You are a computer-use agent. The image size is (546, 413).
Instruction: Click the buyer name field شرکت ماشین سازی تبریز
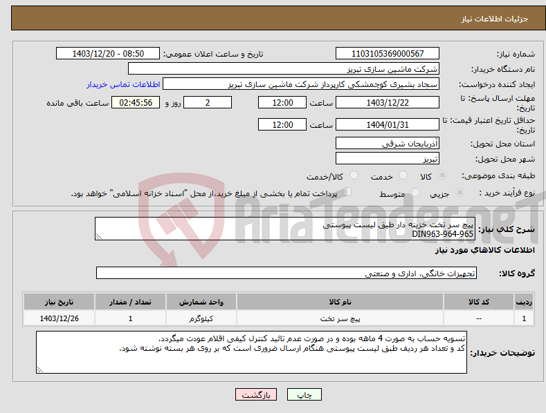284,69
